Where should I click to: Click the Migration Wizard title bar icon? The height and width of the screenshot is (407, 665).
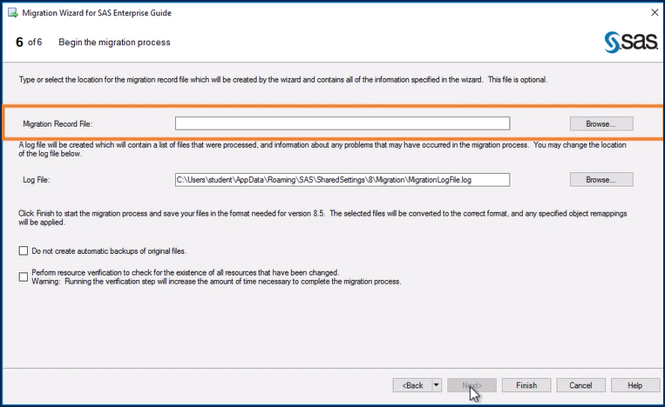coord(13,13)
